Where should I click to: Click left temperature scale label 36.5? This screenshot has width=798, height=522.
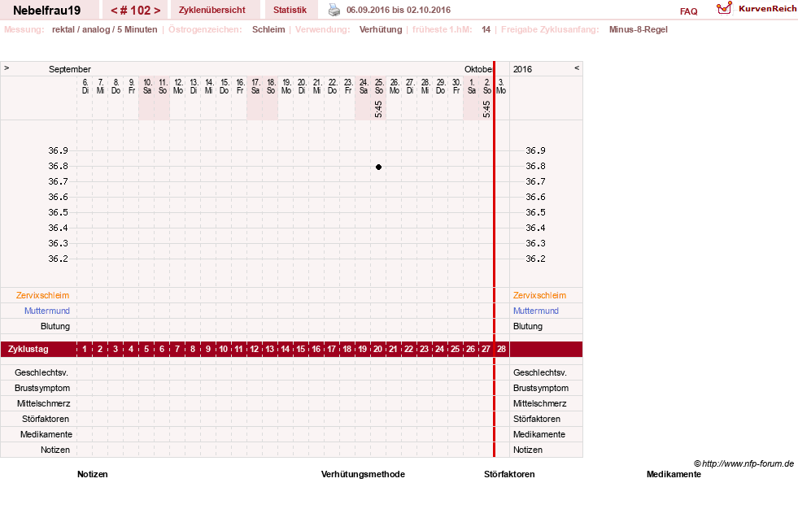click(x=58, y=212)
